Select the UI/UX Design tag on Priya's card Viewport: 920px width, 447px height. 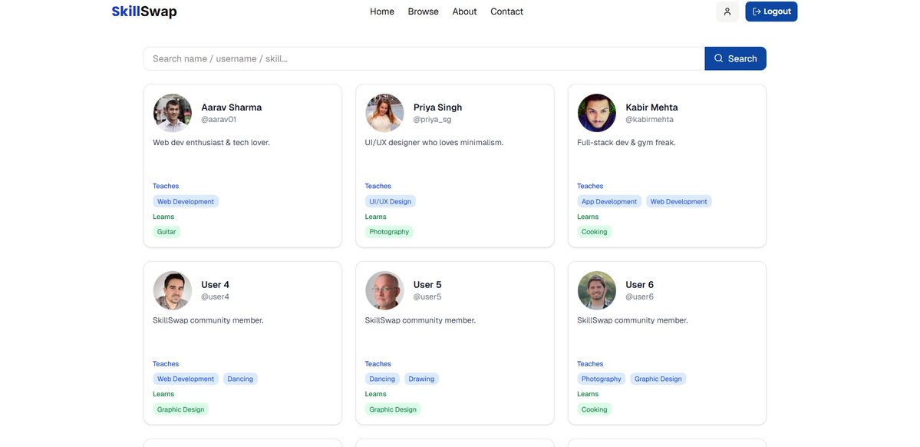390,200
